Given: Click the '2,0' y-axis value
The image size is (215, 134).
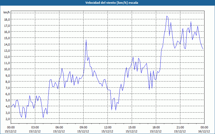Looking at the screenshot, I should [8, 119].
